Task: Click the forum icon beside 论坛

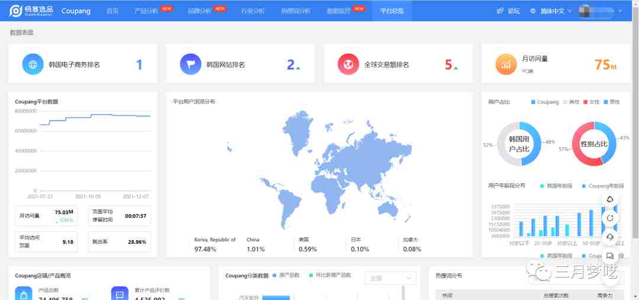Action: [x=501, y=11]
